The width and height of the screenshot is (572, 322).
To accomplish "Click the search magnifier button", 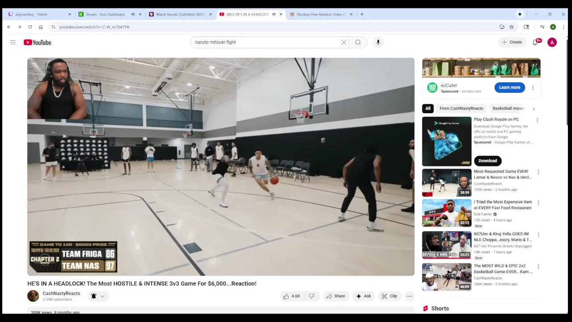I will 358,42.
